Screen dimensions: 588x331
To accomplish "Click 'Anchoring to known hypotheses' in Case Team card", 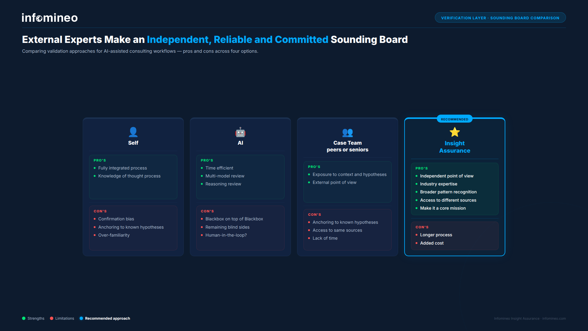I will pyautogui.click(x=345, y=222).
